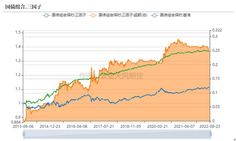Click left axis value 1.3
This screenshot has width=236, height=141.
18,61
